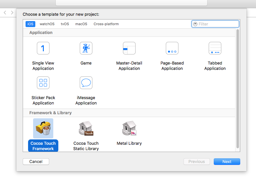
Task: Choose the Metal Library template icon
Action: pos(129,128)
